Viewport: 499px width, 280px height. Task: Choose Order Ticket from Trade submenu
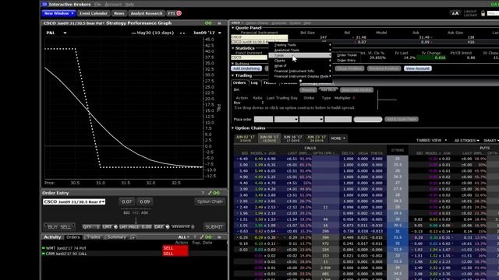click(346, 55)
